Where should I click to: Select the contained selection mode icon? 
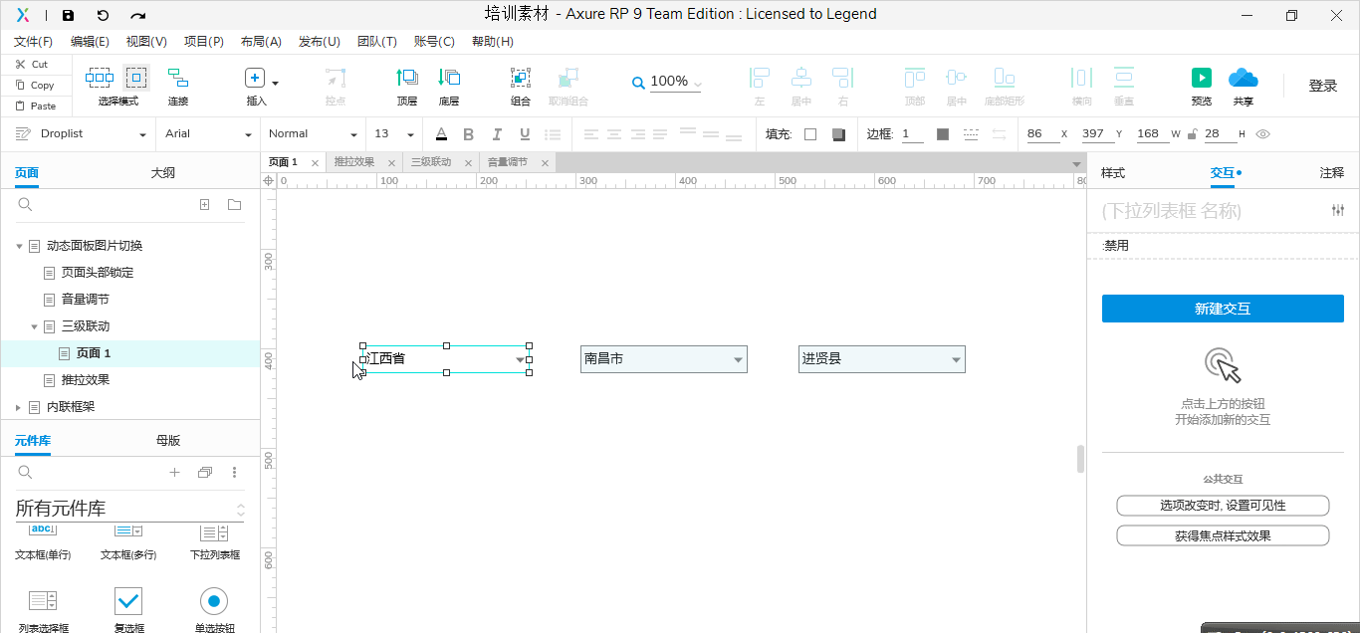point(136,78)
